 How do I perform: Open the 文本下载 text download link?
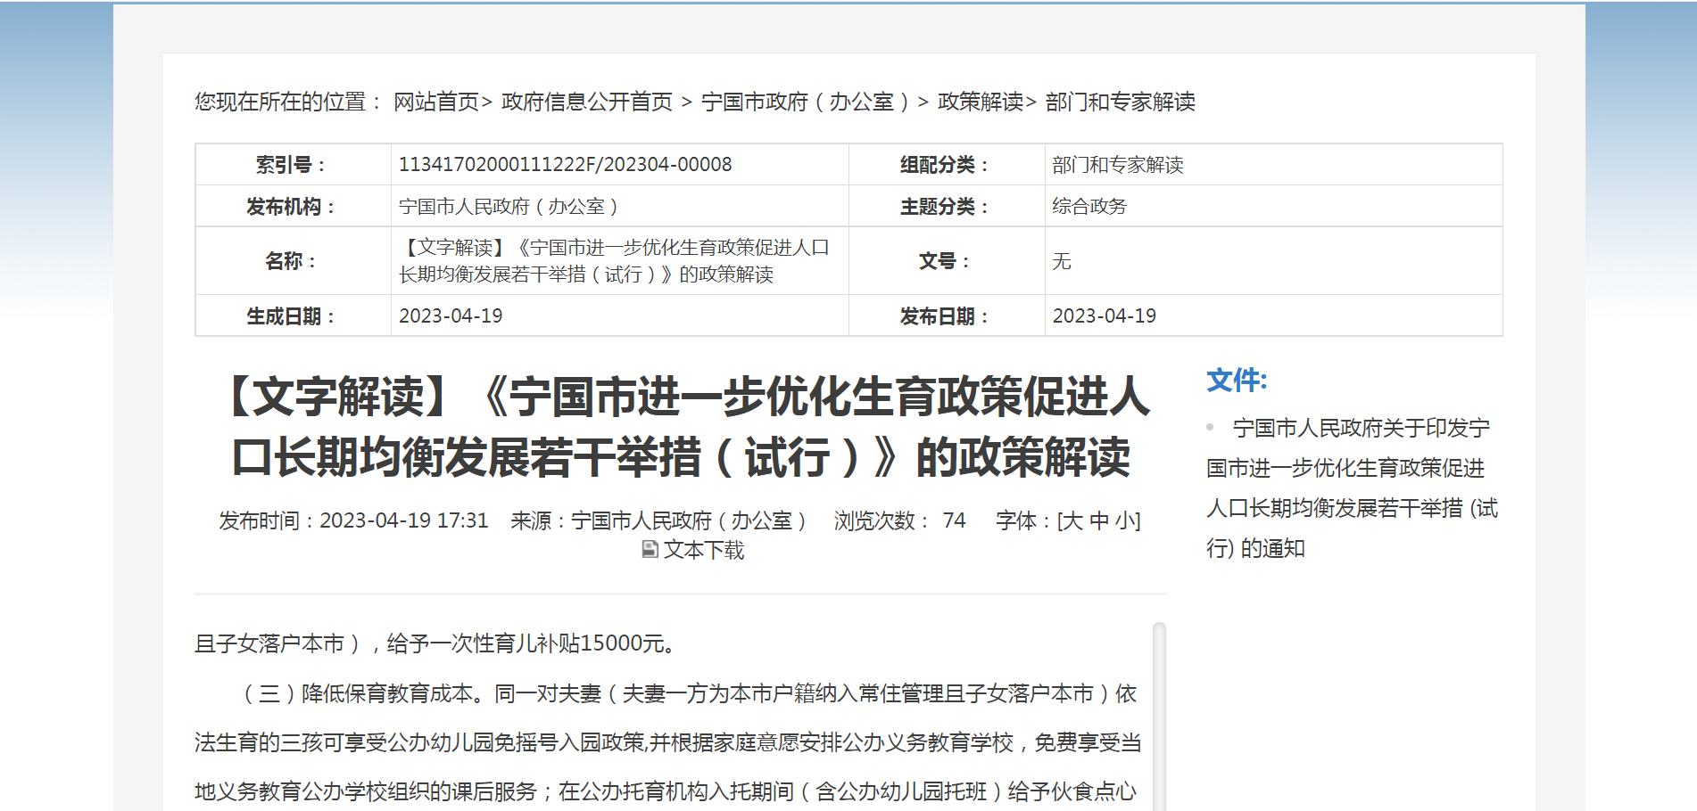(703, 550)
